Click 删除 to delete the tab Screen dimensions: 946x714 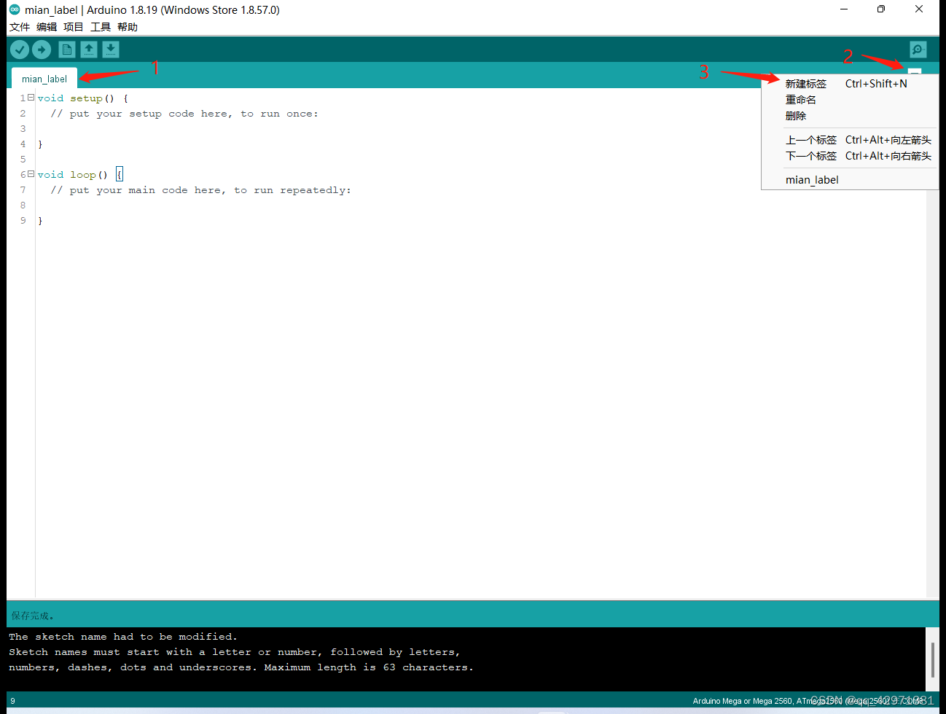click(796, 115)
